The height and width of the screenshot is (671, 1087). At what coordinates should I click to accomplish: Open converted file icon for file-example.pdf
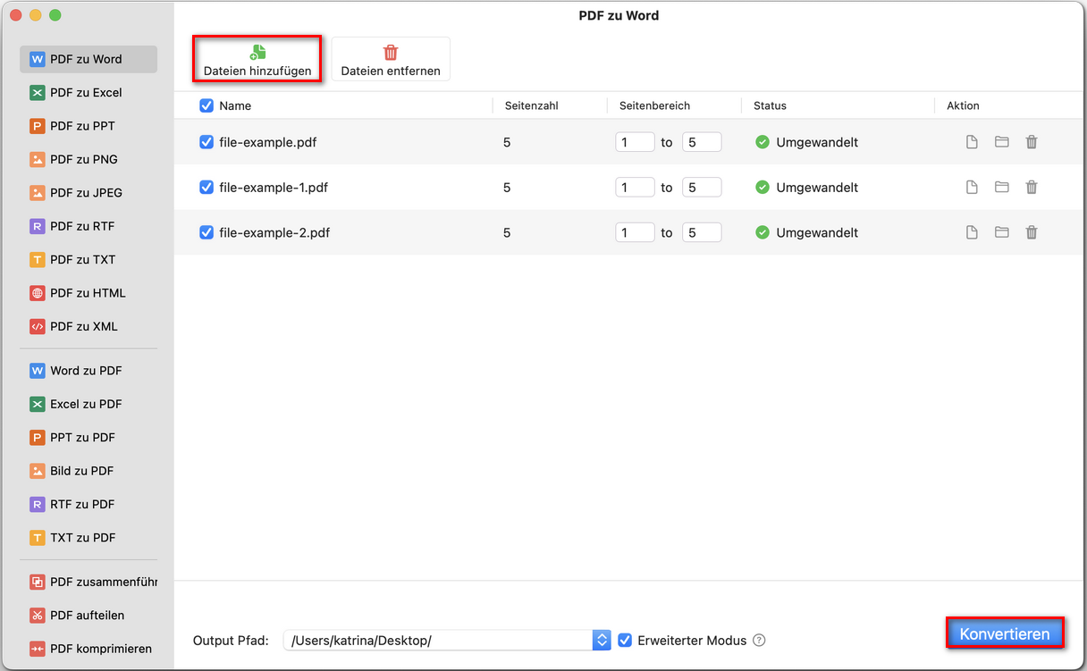pyautogui.click(x=972, y=142)
